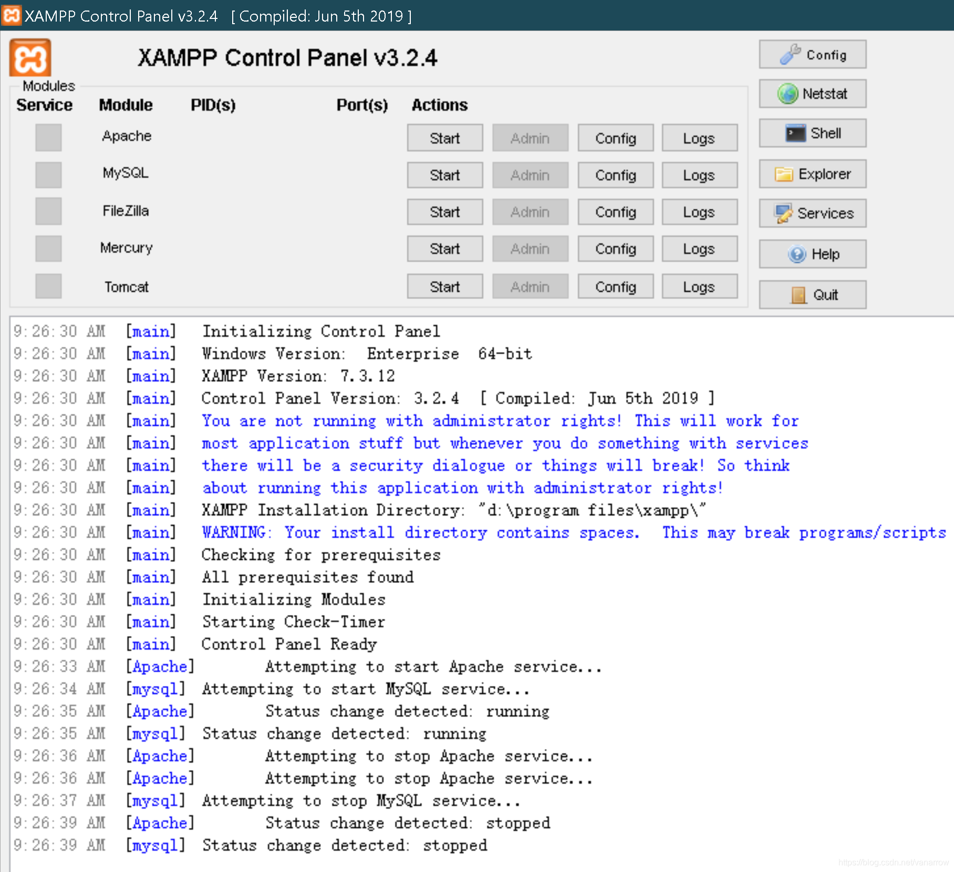Open Help via the question mark icon

point(812,254)
